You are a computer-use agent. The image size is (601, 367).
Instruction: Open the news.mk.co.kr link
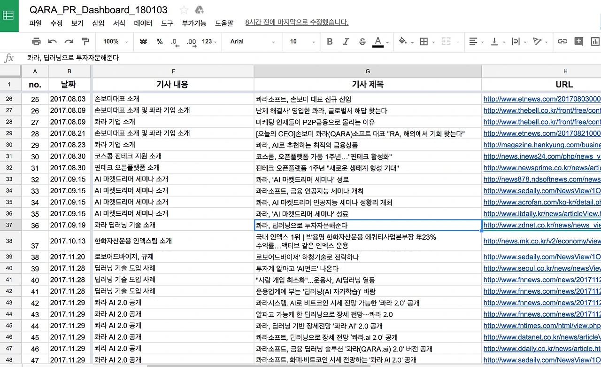pos(542,241)
